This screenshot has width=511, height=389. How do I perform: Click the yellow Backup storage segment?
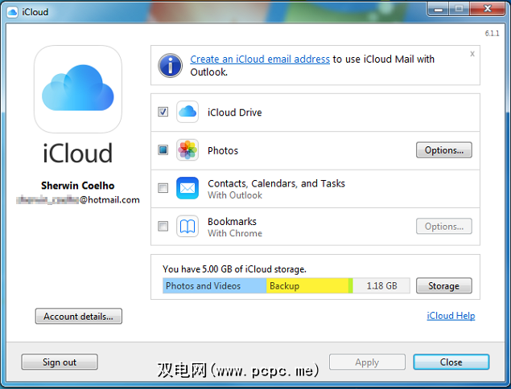pos(307,286)
